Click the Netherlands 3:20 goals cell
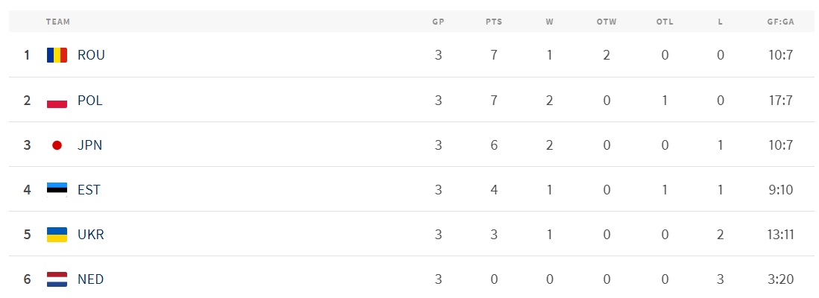The image size is (819, 298). pyautogui.click(x=780, y=279)
